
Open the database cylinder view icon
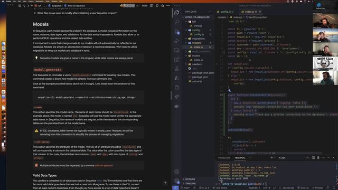pos(177,87)
